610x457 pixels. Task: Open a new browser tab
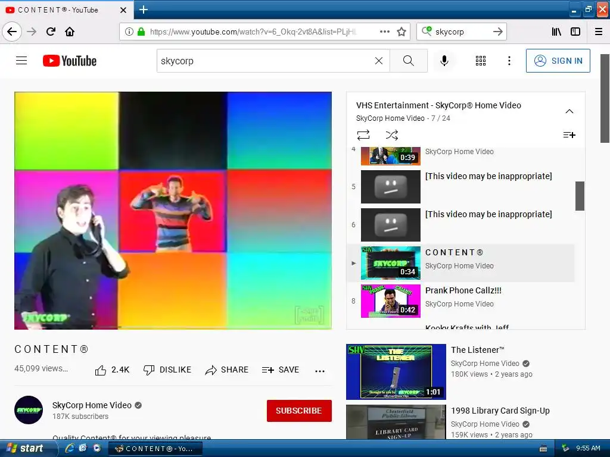[144, 10]
